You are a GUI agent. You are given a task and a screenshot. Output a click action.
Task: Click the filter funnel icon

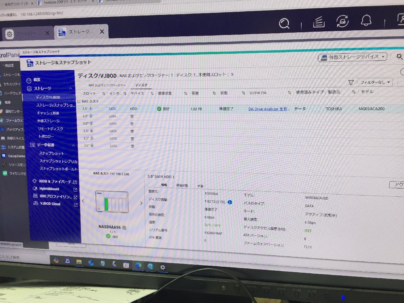351,82
